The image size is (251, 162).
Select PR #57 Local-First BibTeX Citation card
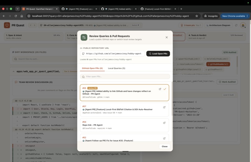point(124,109)
